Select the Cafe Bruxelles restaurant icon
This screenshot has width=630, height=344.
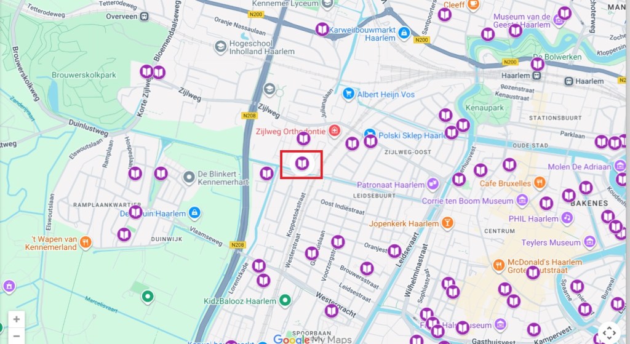click(x=540, y=183)
